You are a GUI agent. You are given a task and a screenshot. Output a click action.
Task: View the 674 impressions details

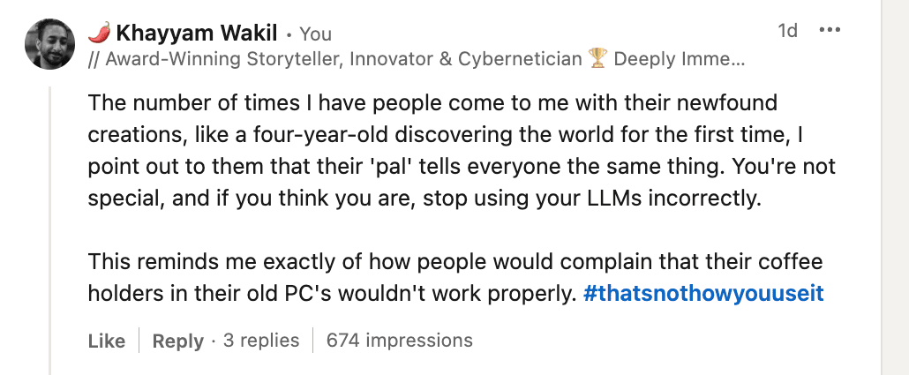pyautogui.click(x=399, y=341)
